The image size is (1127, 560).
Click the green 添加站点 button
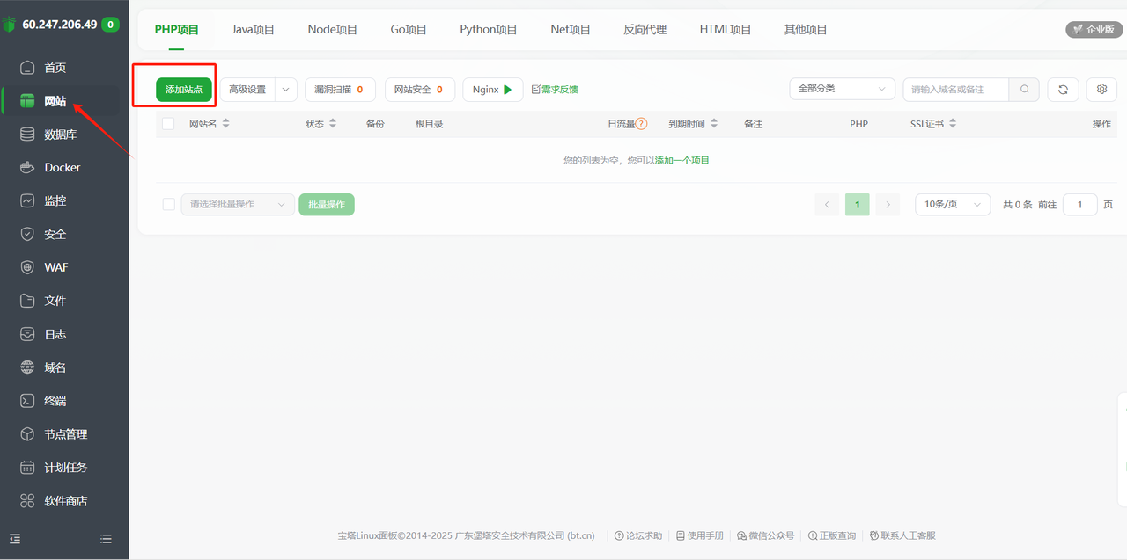tap(184, 90)
